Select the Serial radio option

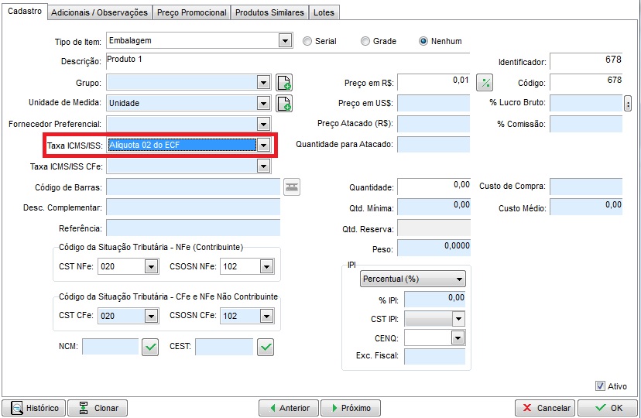click(307, 41)
